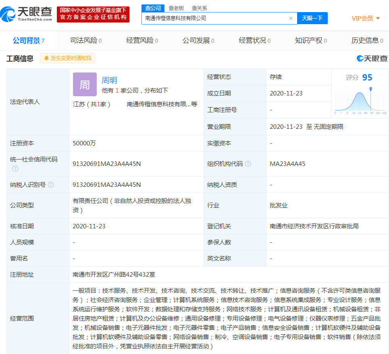This screenshot has width=389, height=354.
Task: Select the registered capital value 50000万
Action: tap(84, 143)
